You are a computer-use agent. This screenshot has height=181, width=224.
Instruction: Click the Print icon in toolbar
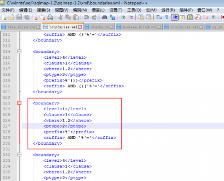(x=50, y=17)
